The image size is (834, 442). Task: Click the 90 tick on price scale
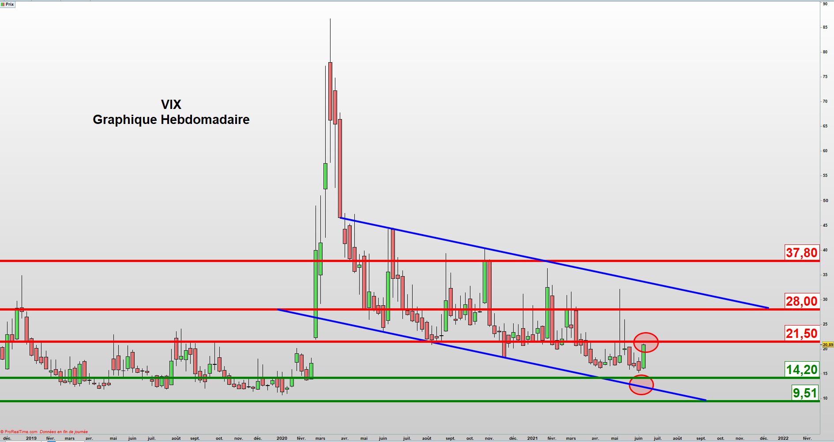tap(825, 4)
